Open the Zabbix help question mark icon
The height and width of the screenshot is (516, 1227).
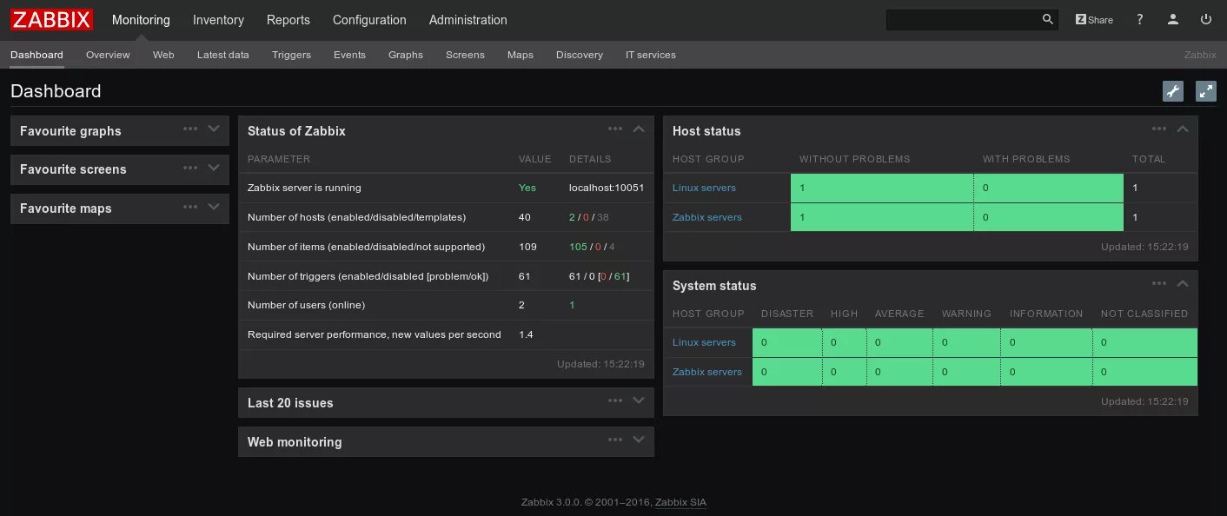(x=1139, y=18)
